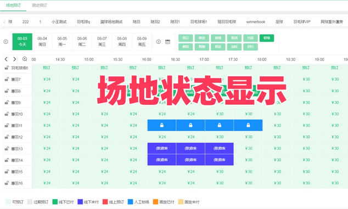Click the 取消 action button
Viewport: 348px width, 209px height.
[x=234, y=38]
